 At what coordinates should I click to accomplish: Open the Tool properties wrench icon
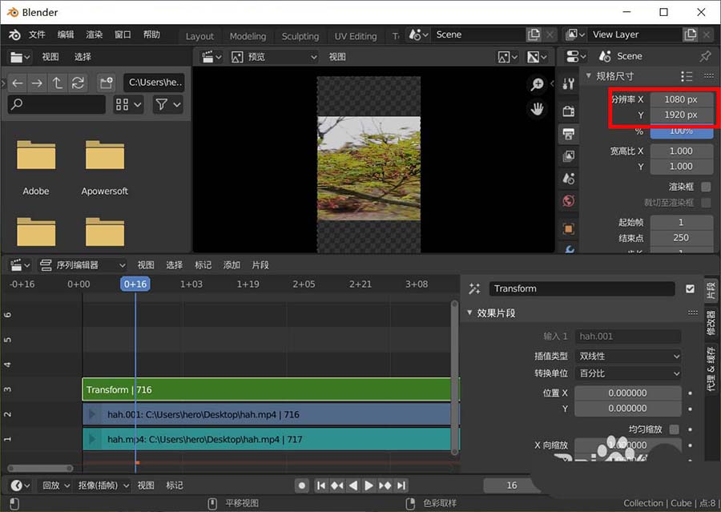click(569, 83)
